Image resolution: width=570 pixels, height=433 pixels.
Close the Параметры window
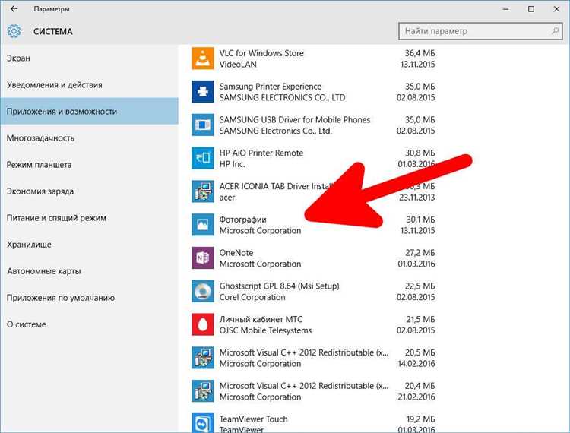coord(556,9)
